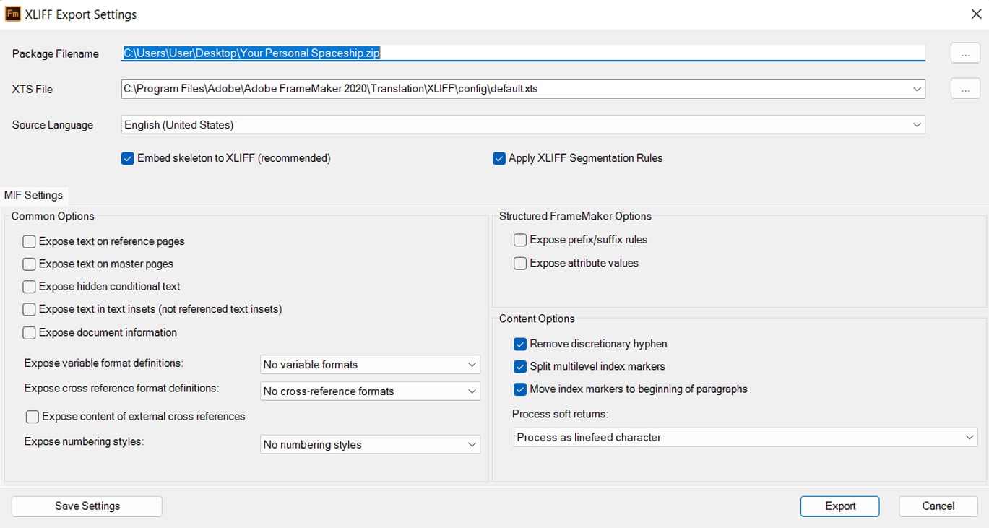Uncheck Apply XLIFF Segmentation Rules
The width and height of the screenshot is (989, 528).
pyautogui.click(x=498, y=158)
